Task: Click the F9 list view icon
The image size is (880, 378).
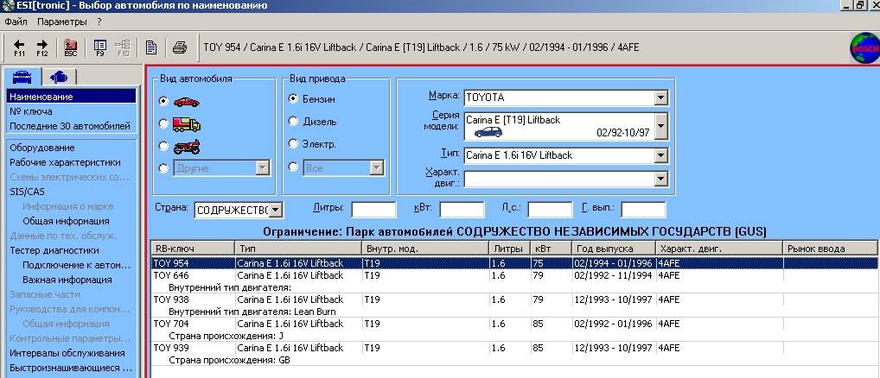Action: coord(99,47)
